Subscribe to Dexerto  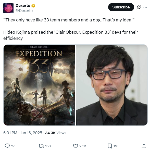[121, 7]
